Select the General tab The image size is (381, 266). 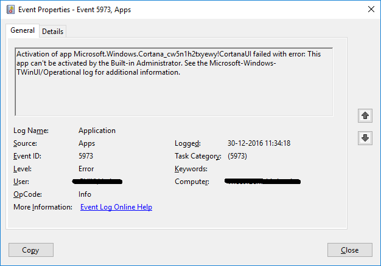[23, 31]
